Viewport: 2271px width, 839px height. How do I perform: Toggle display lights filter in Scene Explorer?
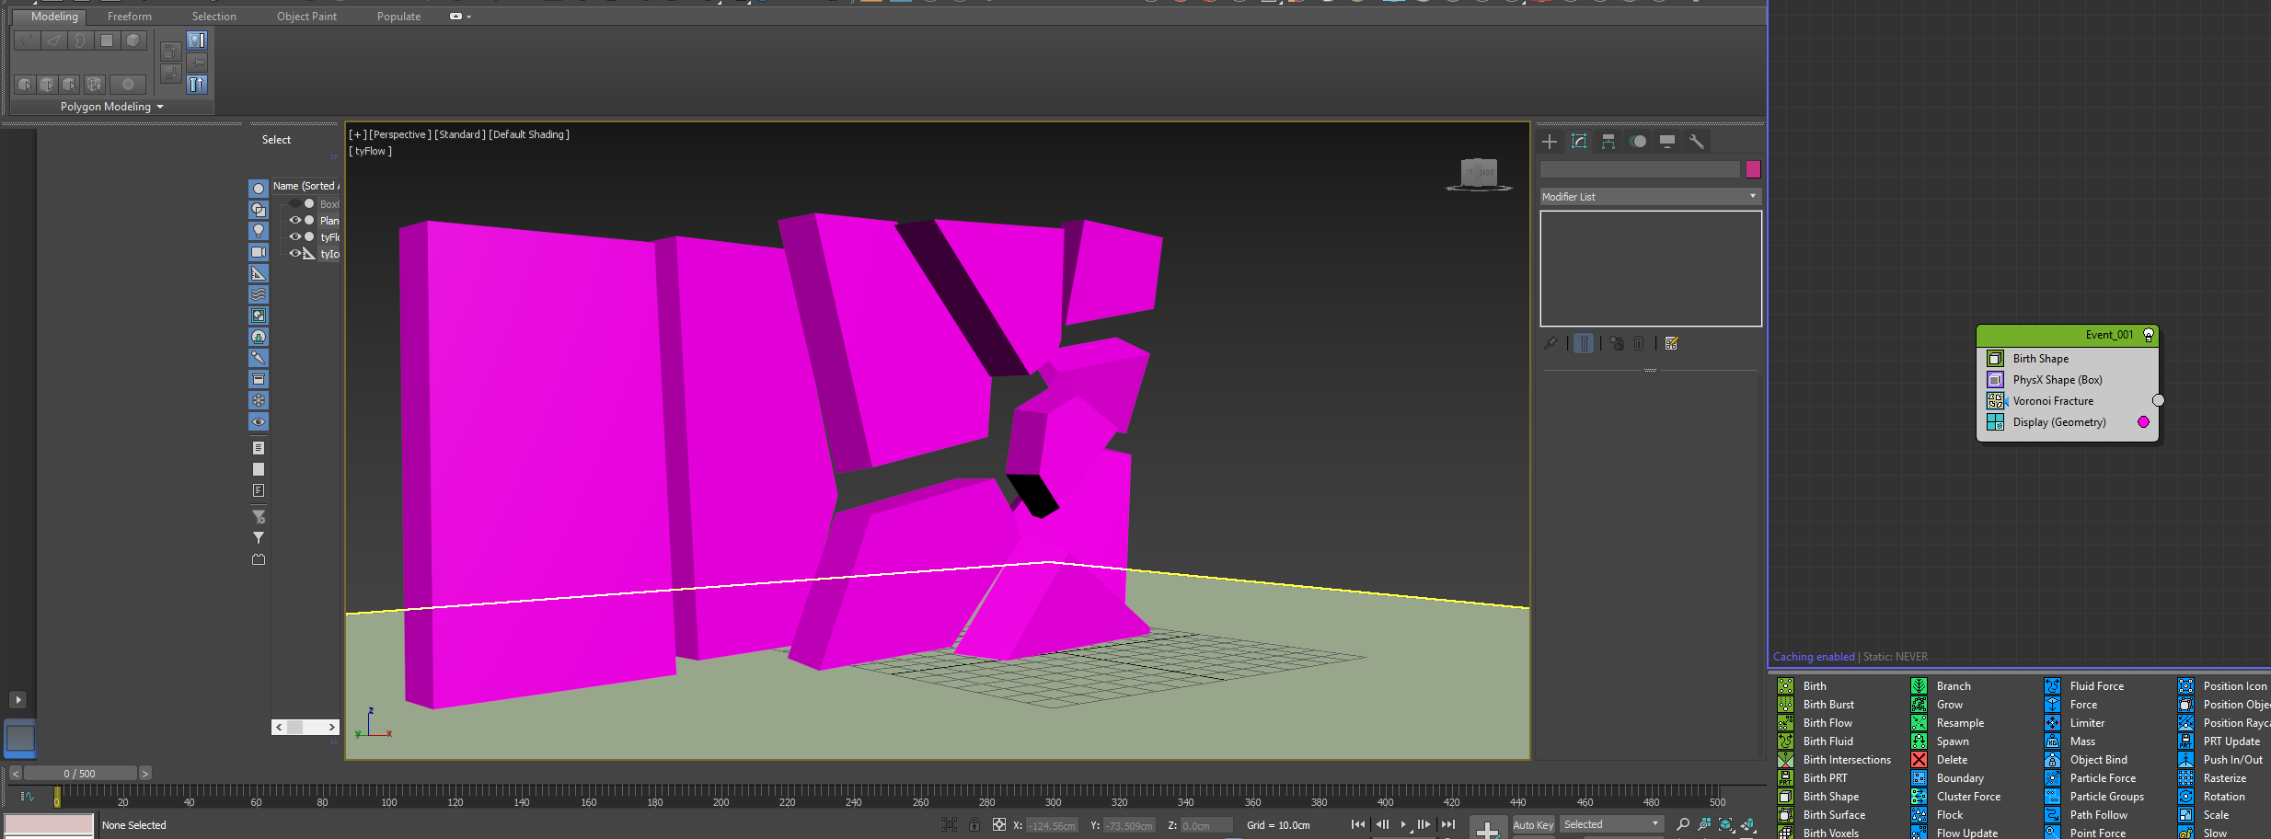pyautogui.click(x=259, y=231)
